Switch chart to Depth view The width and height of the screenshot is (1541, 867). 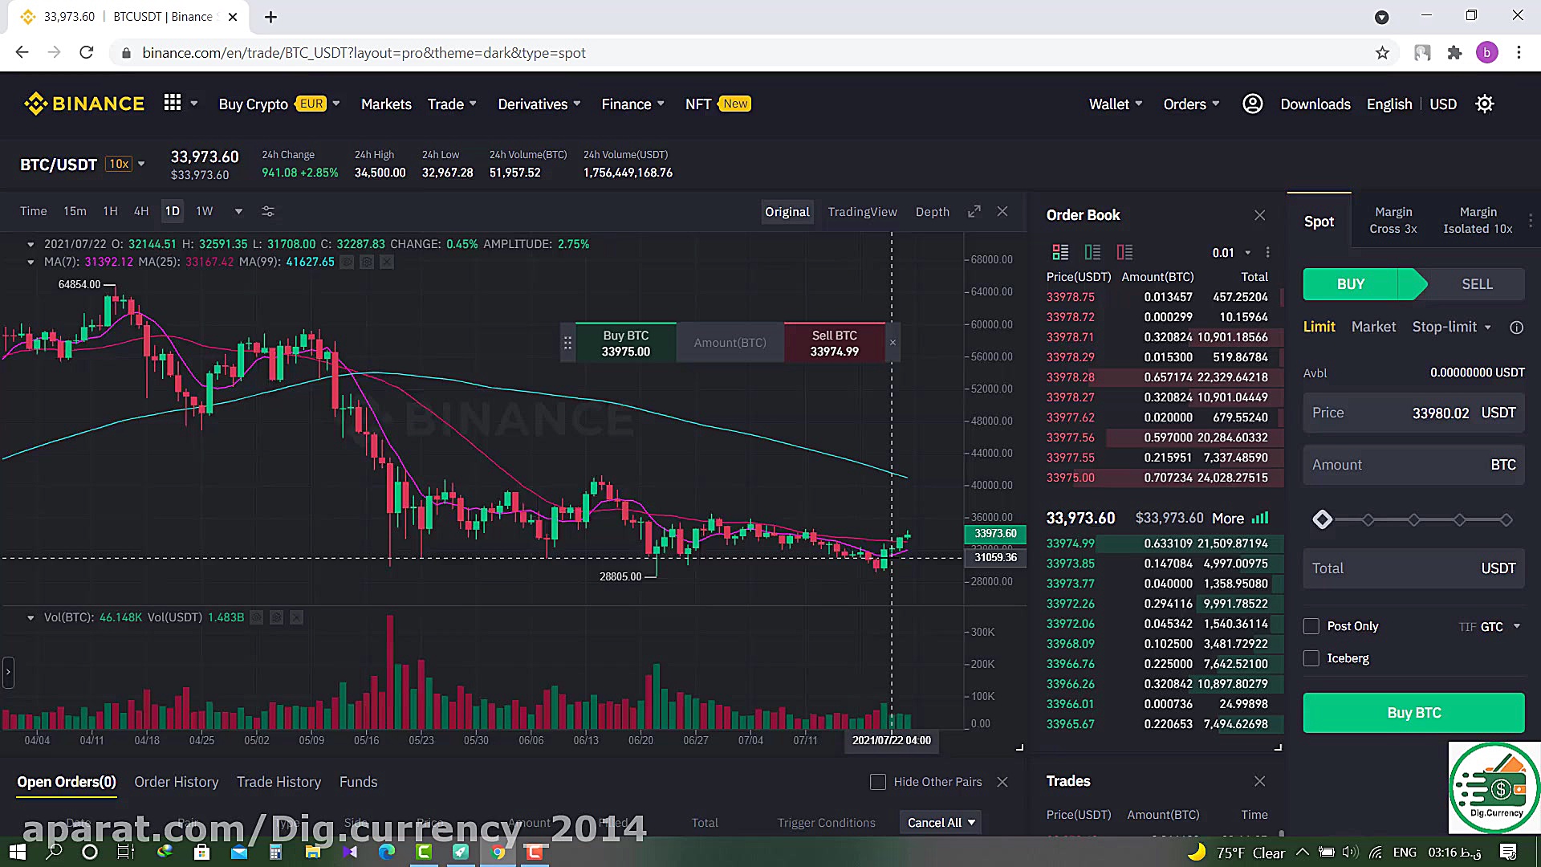point(932,212)
